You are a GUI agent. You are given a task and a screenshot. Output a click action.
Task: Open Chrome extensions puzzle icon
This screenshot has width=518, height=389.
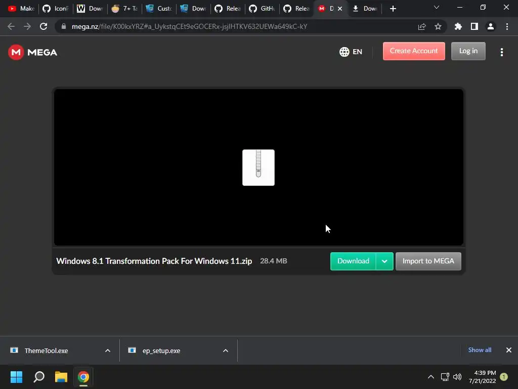[x=458, y=26]
